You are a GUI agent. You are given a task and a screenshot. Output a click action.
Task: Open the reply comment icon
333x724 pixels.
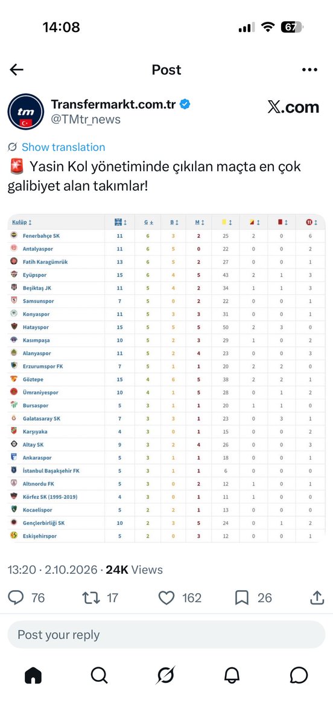click(16, 598)
